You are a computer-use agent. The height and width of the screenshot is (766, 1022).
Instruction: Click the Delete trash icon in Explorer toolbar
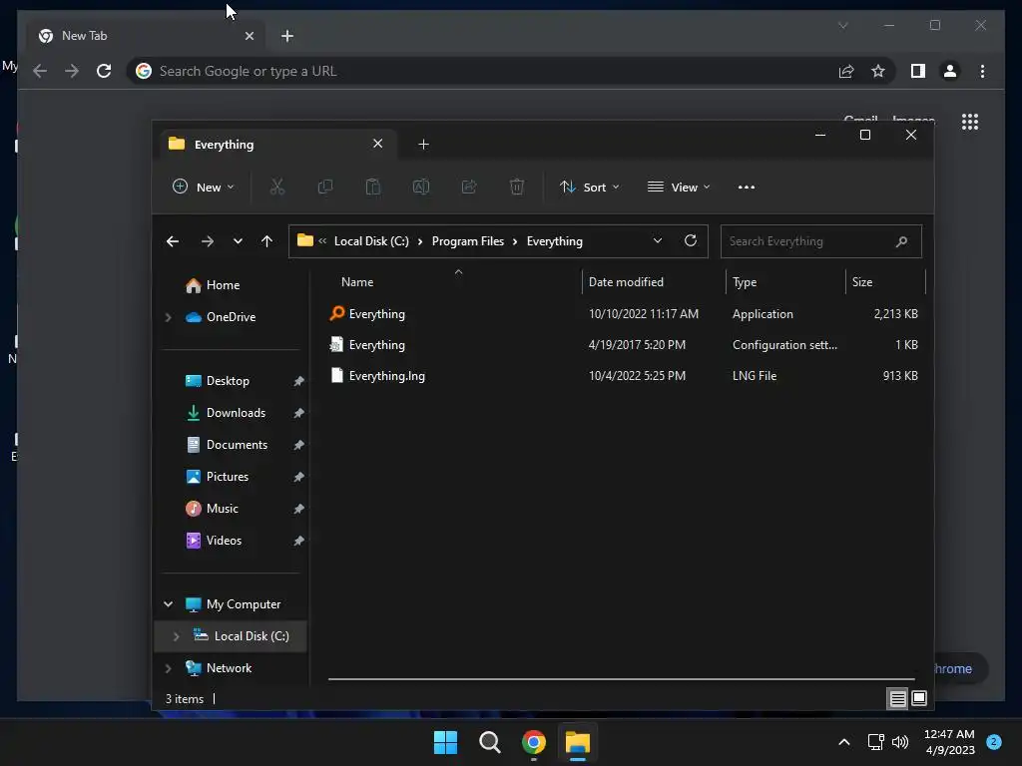[517, 187]
